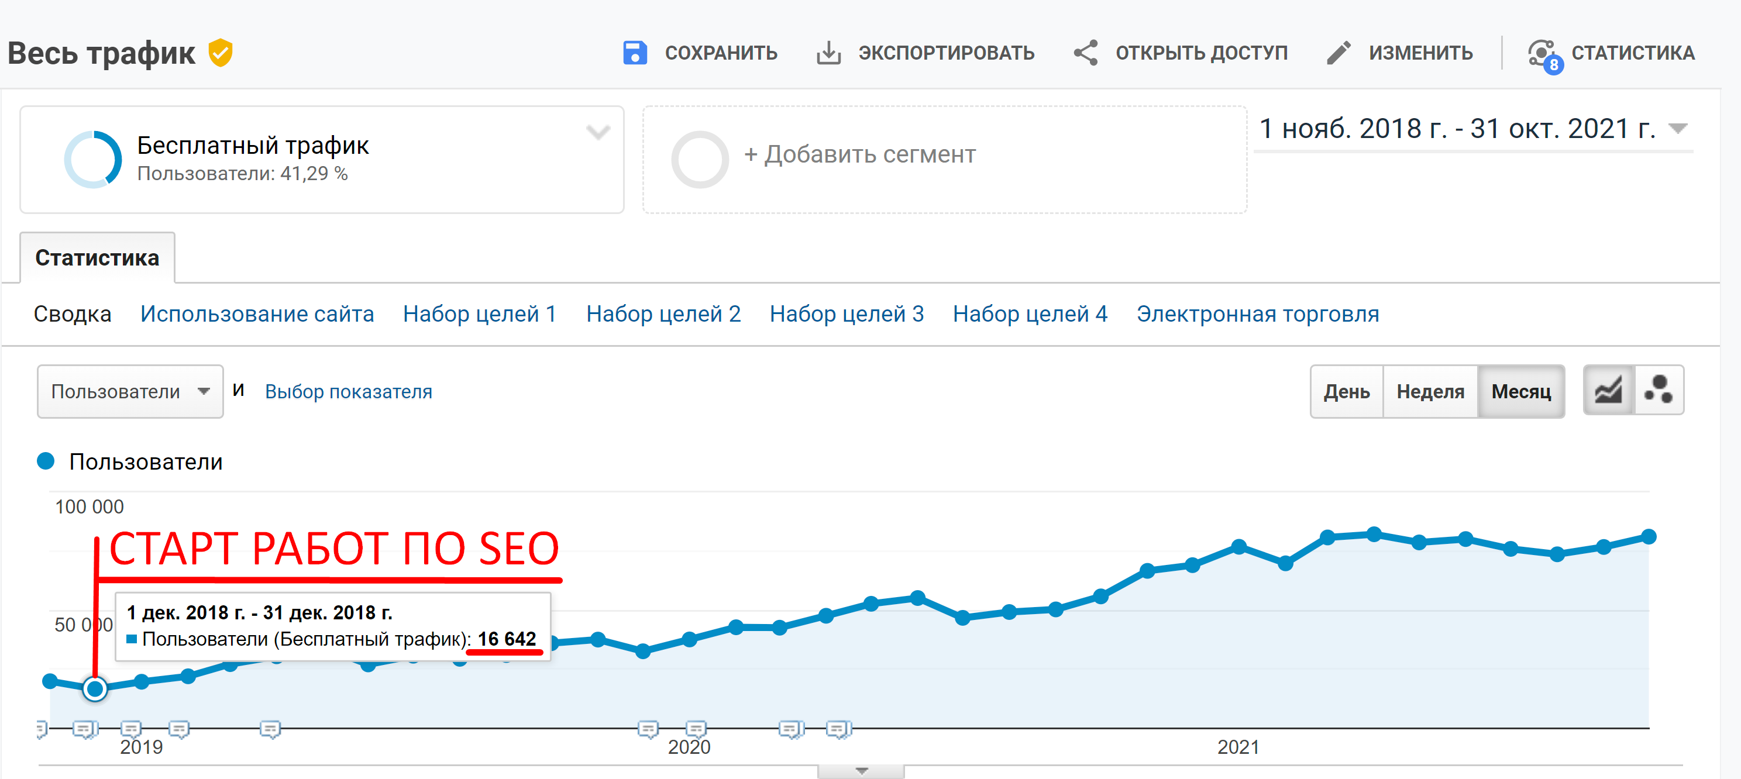Set chart granularity to Месяц
This screenshot has width=1741, height=779.
(1520, 391)
